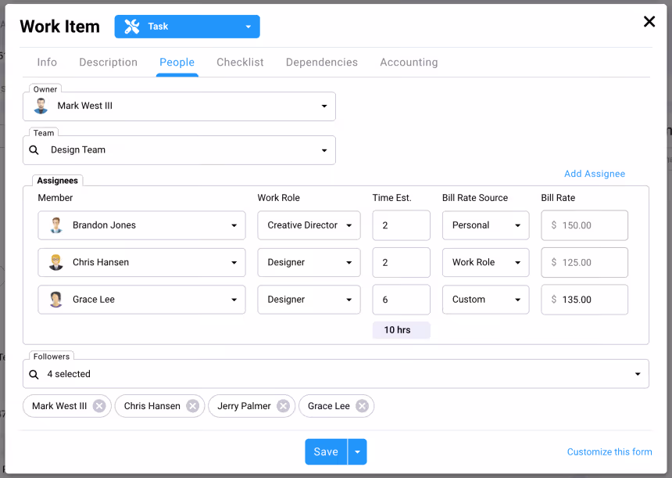Click the Work Role column header
The image size is (672, 478).
(279, 198)
